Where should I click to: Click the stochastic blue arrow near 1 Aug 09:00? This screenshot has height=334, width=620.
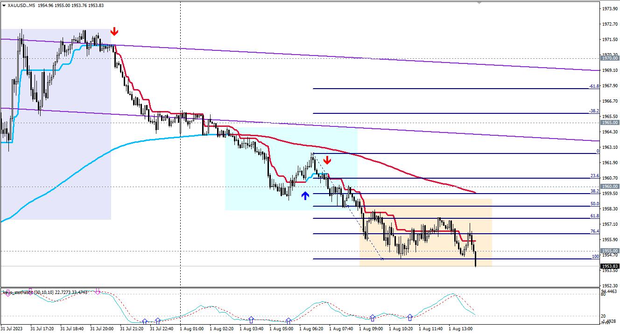372,318
